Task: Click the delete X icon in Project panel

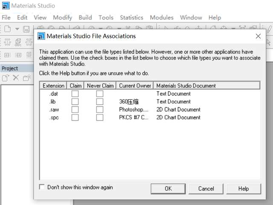Action: tap(16, 78)
